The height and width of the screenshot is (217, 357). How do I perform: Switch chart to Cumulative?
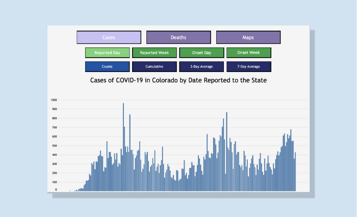click(x=155, y=67)
